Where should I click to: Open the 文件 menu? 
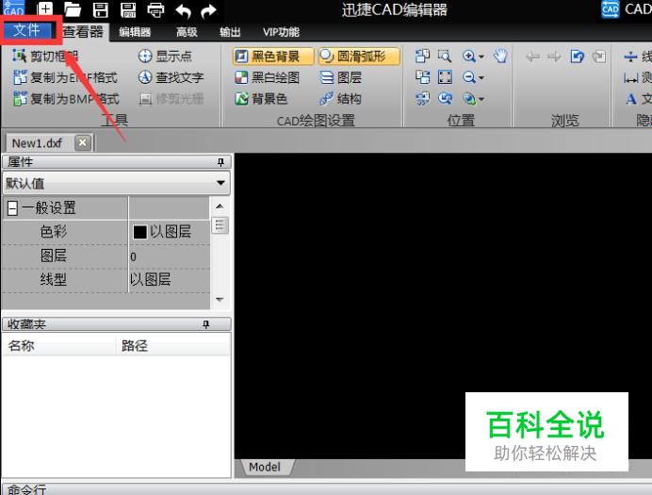click(x=27, y=30)
